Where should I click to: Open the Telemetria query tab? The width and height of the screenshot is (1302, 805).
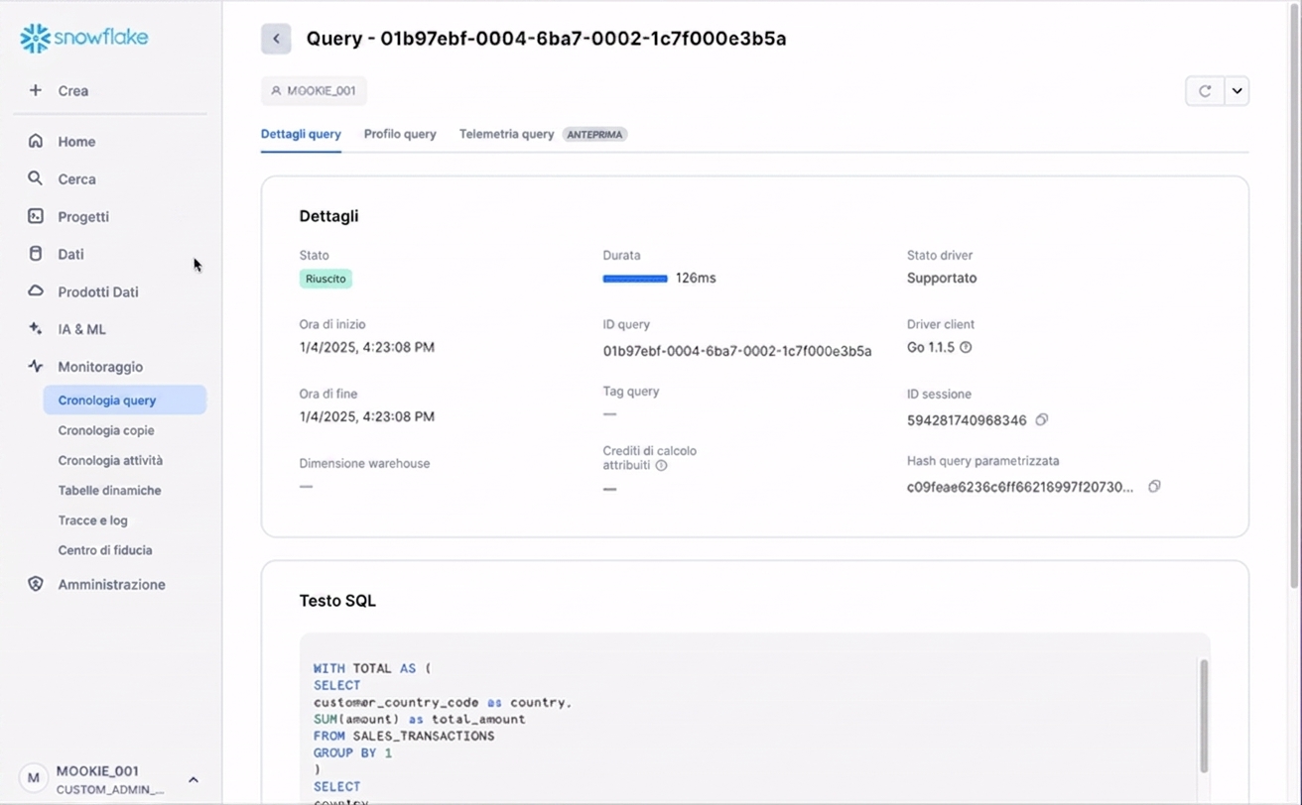click(x=506, y=134)
